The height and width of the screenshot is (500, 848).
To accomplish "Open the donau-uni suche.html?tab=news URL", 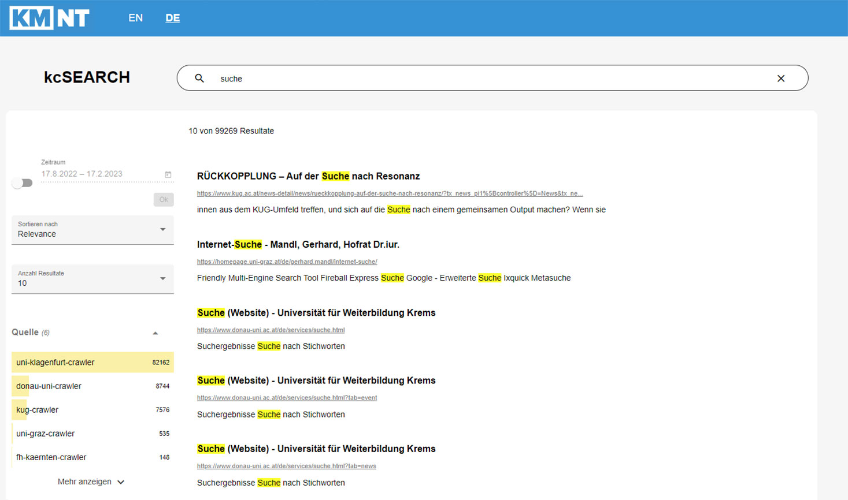I will (286, 466).
